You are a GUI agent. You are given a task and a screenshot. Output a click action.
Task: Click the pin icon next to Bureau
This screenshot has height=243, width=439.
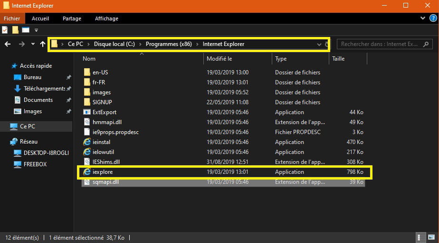click(68, 77)
